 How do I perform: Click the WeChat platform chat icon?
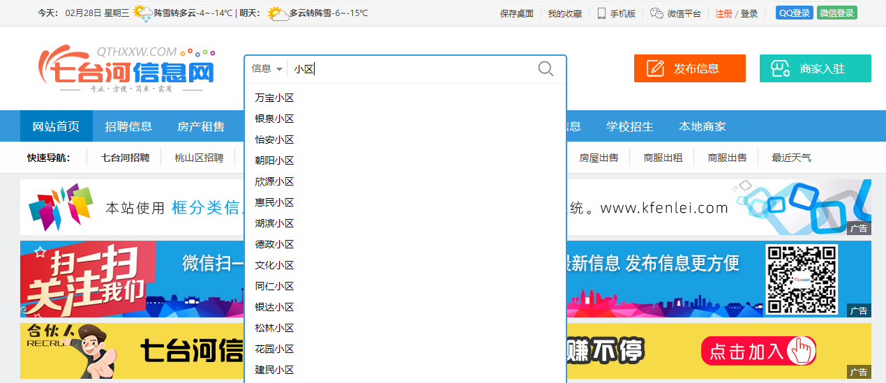pos(656,13)
